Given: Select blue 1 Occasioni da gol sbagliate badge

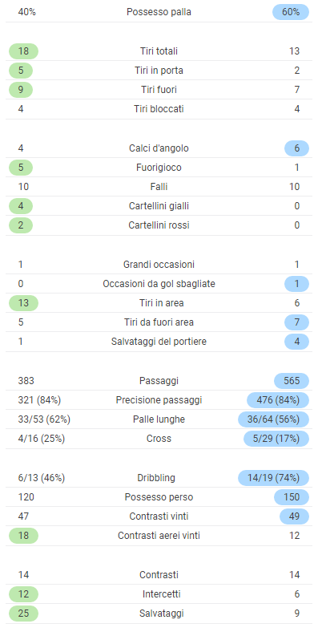Looking at the screenshot, I should pos(296,284).
